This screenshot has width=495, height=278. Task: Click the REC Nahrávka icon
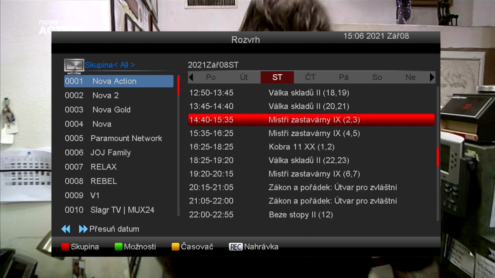click(x=236, y=247)
